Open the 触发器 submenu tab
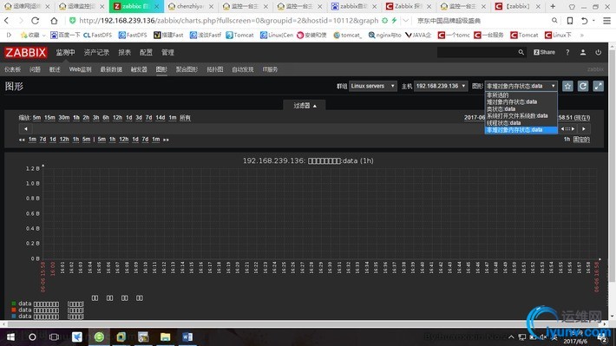 click(139, 69)
